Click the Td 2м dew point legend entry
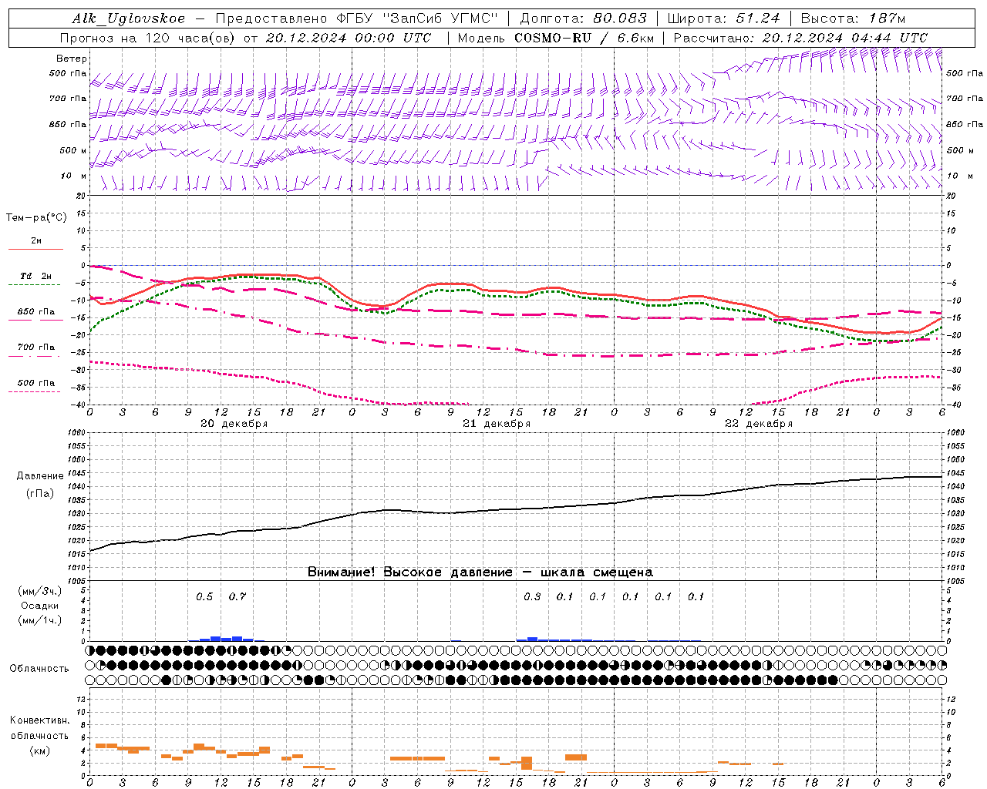Image resolution: width=987 pixels, height=789 pixels. pyautogui.click(x=36, y=276)
